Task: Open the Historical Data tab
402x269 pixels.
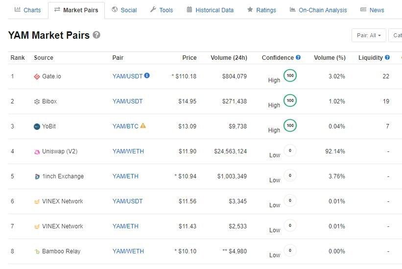Action: pyautogui.click(x=210, y=10)
